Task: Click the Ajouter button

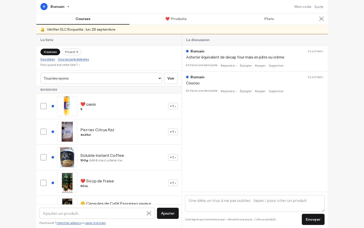Action: 168,213
